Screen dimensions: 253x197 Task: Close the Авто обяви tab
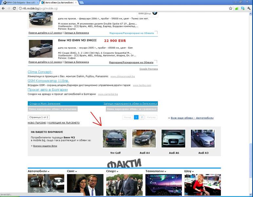click(x=76, y=3)
